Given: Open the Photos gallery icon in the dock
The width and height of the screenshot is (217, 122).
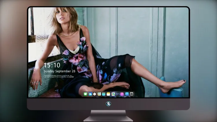Looking at the screenshot, I should click(x=113, y=94).
